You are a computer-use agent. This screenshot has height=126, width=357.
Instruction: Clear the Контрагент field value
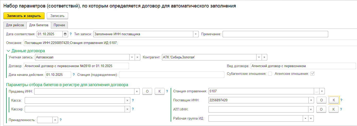(264, 57)
